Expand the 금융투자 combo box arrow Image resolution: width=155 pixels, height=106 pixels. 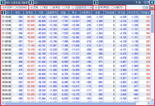pos(91,7)
